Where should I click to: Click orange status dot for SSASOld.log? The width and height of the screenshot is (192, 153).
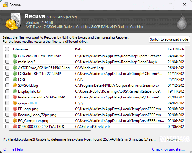[15, 85]
